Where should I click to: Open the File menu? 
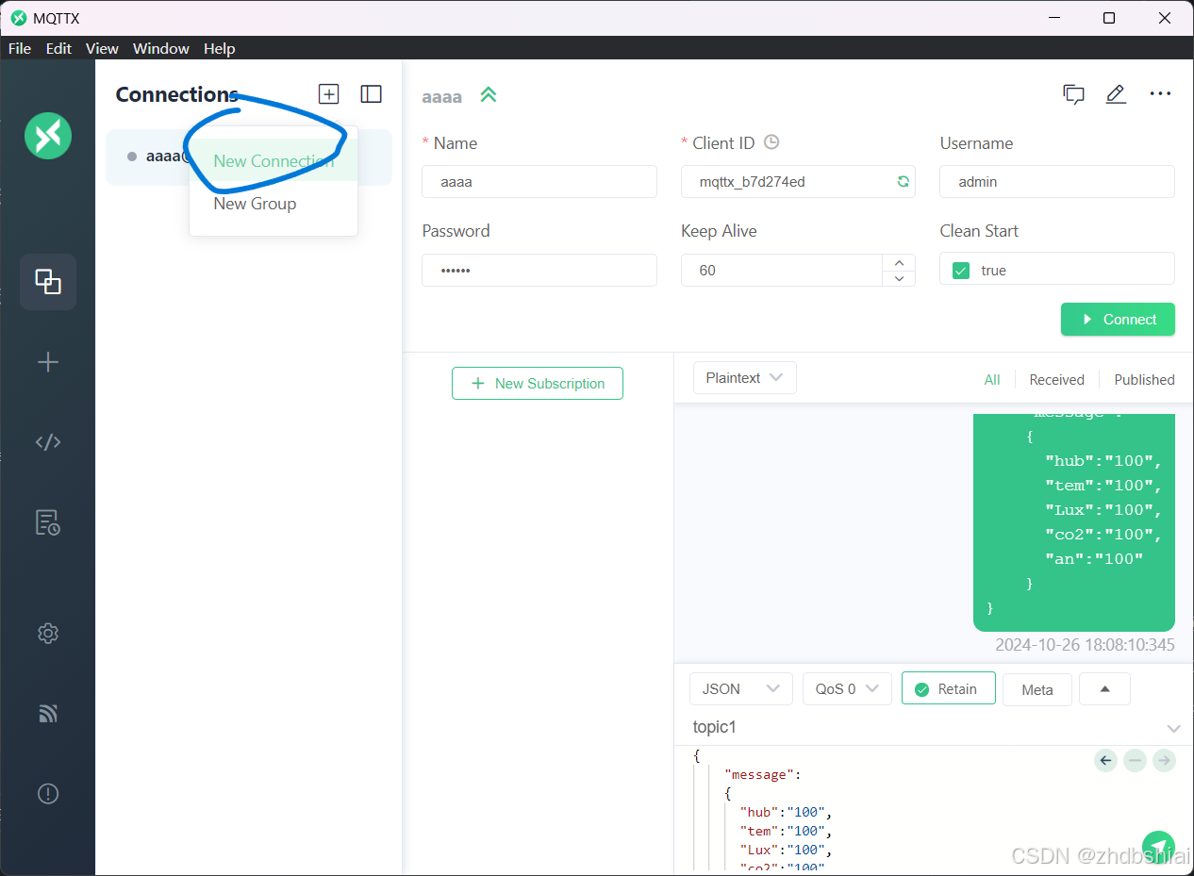tap(20, 48)
